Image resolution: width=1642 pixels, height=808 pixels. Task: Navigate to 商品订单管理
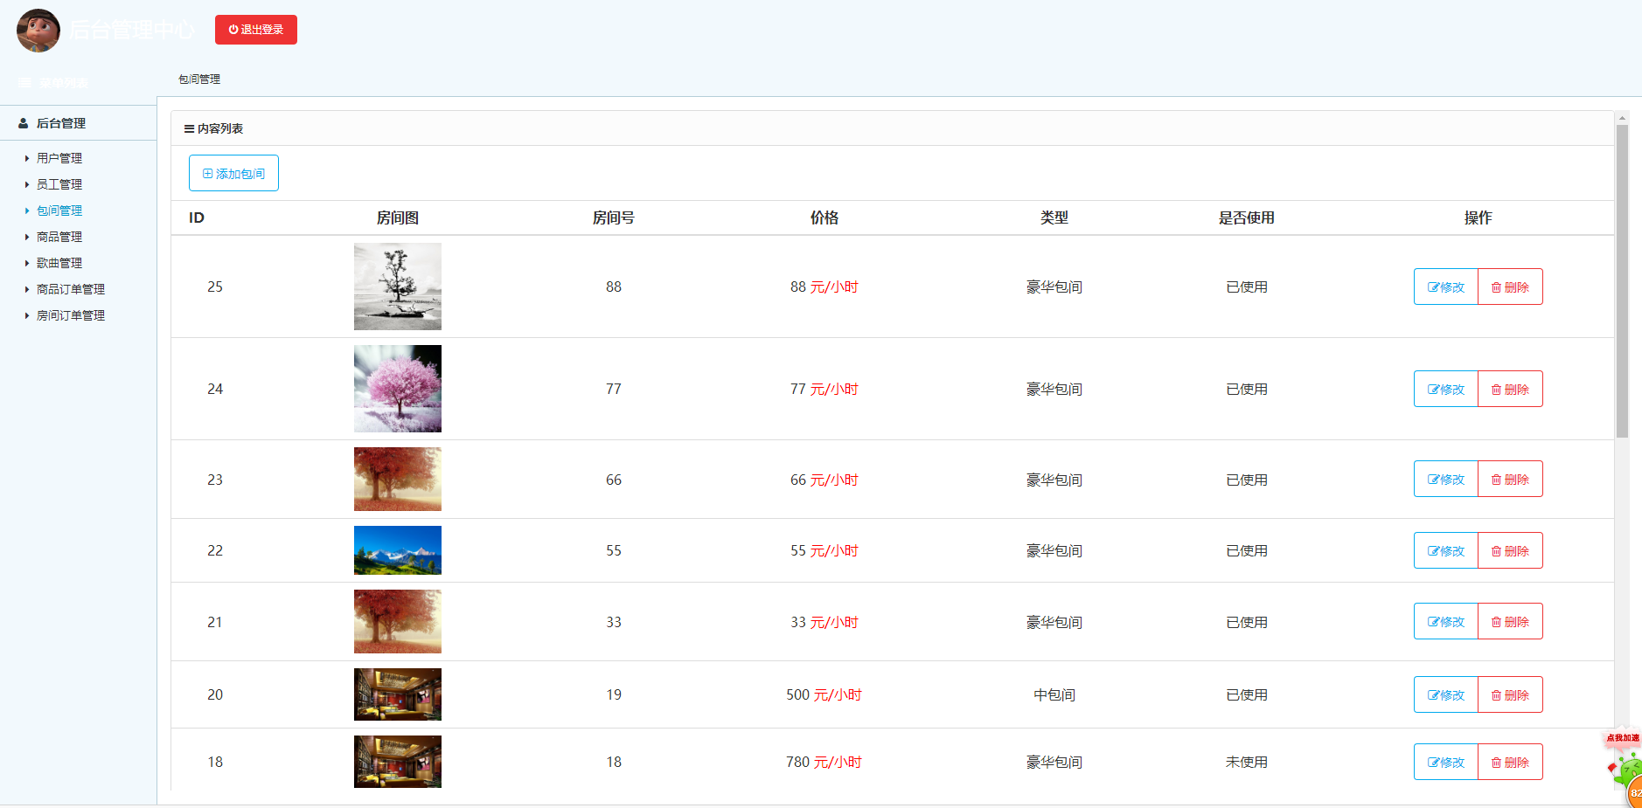[x=71, y=289]
